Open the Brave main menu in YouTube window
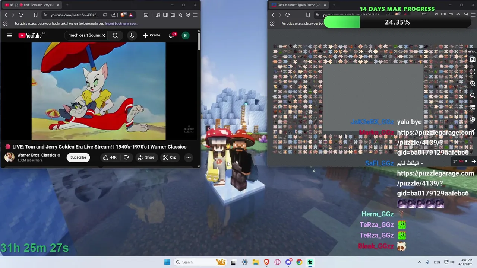Image resolution: width=477 pixels, height=268 pixels. point(195,15)
